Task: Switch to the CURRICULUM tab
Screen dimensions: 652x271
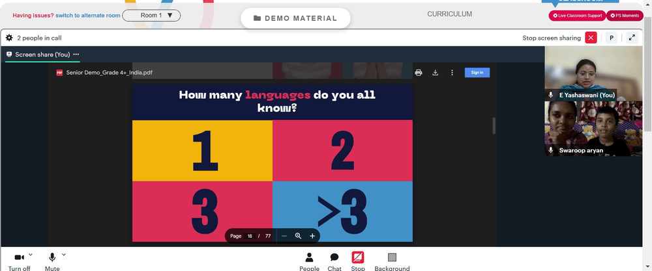Action: (449, 14)
